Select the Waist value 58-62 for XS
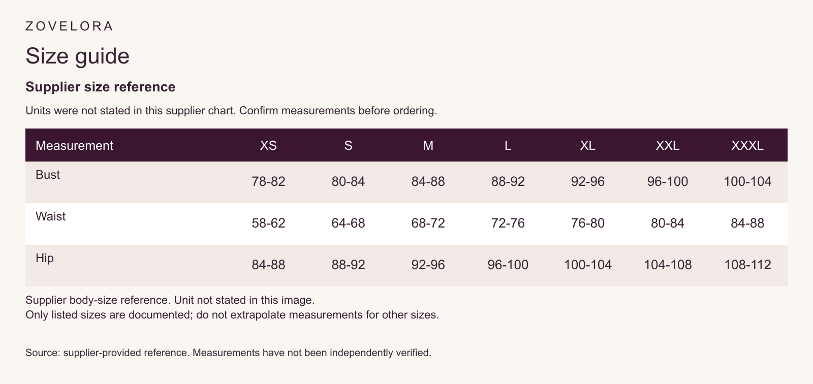 tap(268, 223)
